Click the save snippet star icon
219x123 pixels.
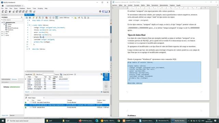point(75,18)
